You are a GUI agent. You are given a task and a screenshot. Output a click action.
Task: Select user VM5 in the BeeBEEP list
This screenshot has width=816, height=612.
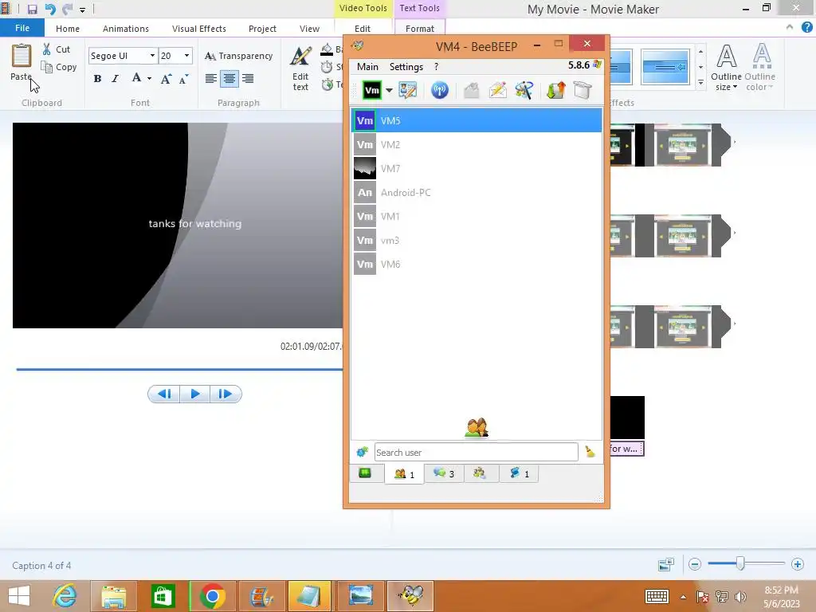tap(477, 121)
